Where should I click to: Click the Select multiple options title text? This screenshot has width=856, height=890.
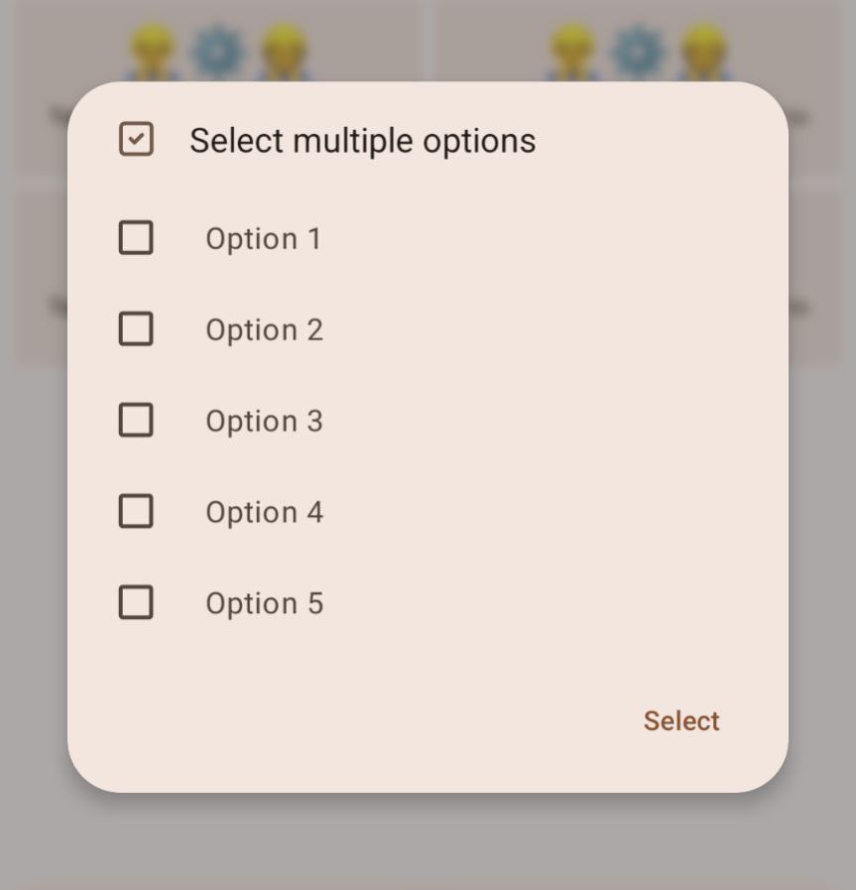click(361, 140)
